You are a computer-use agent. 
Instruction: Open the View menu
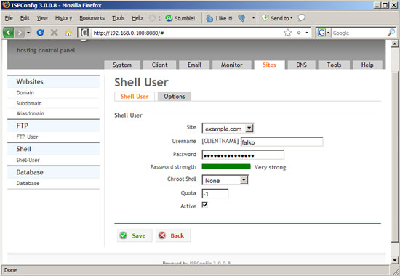[42, 18]
